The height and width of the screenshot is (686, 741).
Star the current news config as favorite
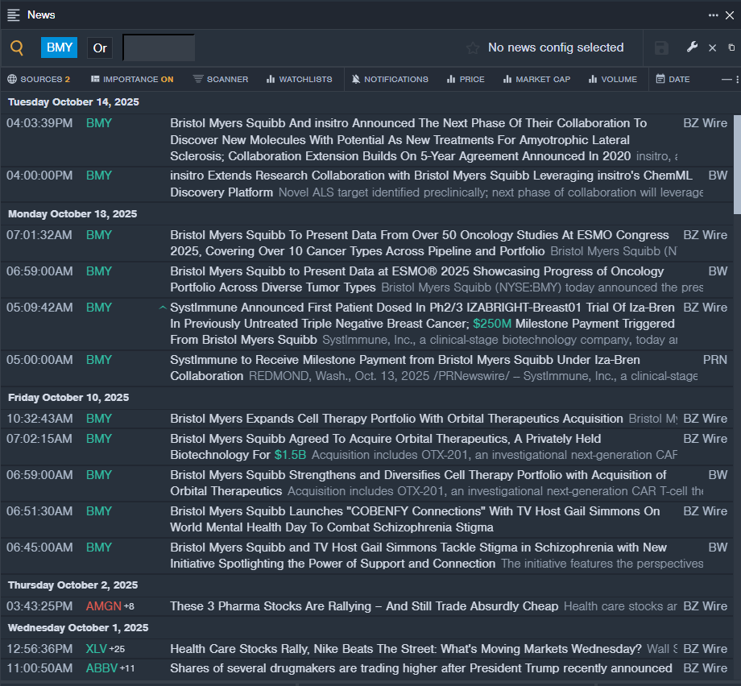tap(473, 48)
